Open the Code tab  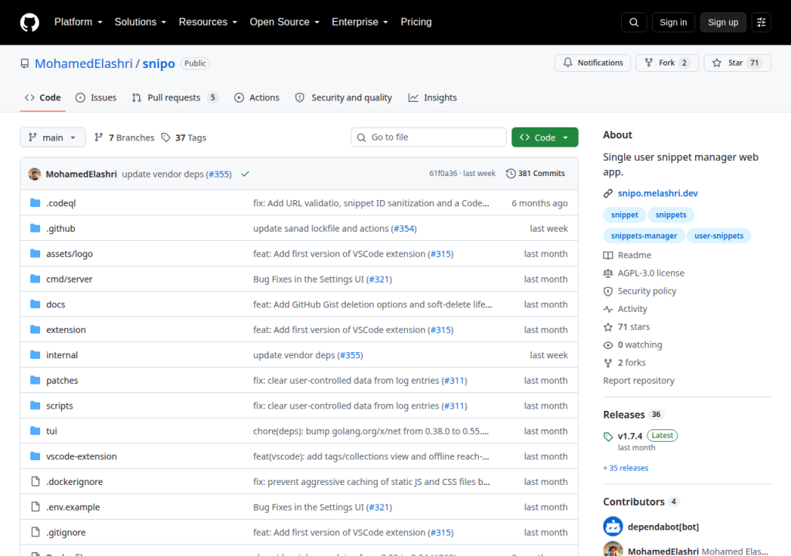point(43,98)
